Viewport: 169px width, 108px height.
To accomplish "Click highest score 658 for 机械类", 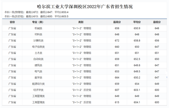I will point(117,28).
